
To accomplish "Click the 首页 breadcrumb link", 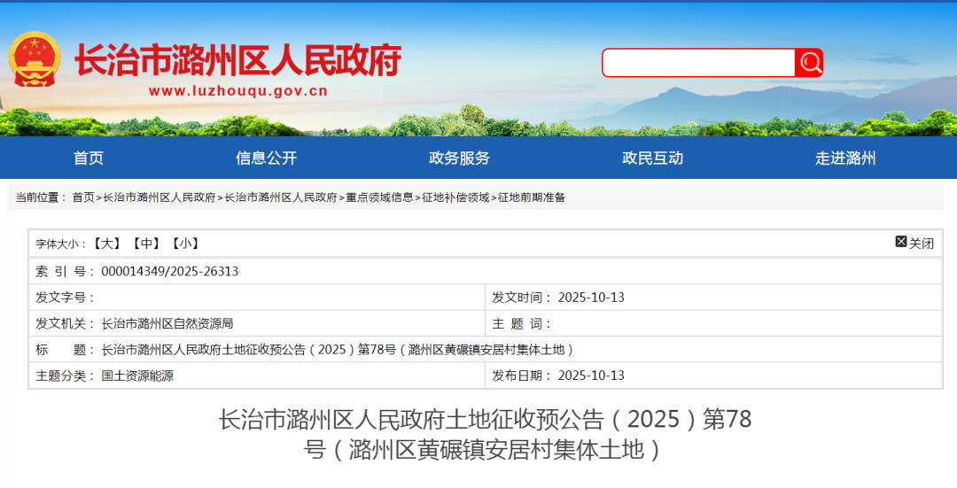I will pyautogui.click(x=83, y=198).
